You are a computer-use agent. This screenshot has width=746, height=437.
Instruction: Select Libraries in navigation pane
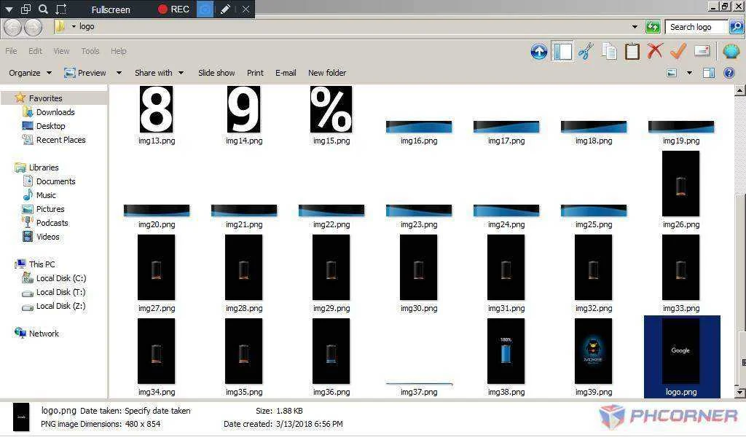(43, 168)
